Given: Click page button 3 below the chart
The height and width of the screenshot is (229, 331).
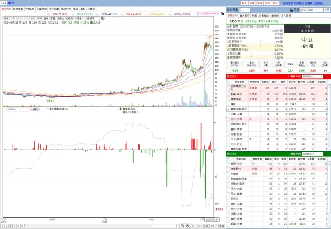Looking at the screenshot, I should click(x=10, y=226).
